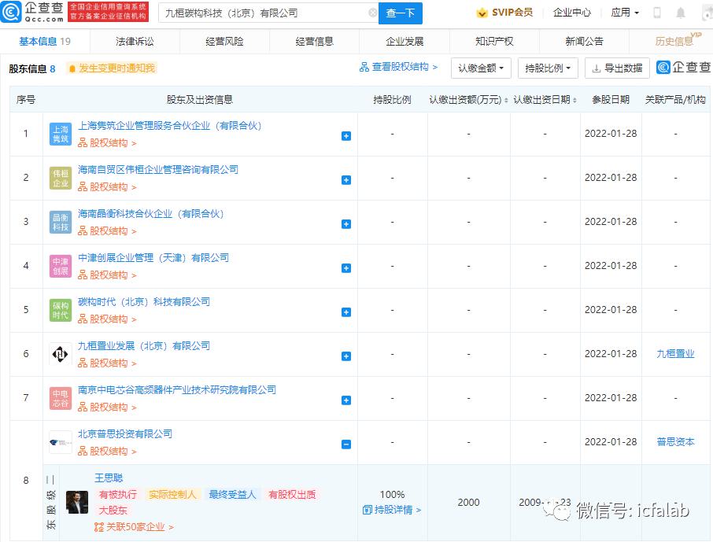Screen dimensions: 713x542
Task: Open 南京中电芯谷高频器件产业技术研究院 link
Action: tap(177, 389)
